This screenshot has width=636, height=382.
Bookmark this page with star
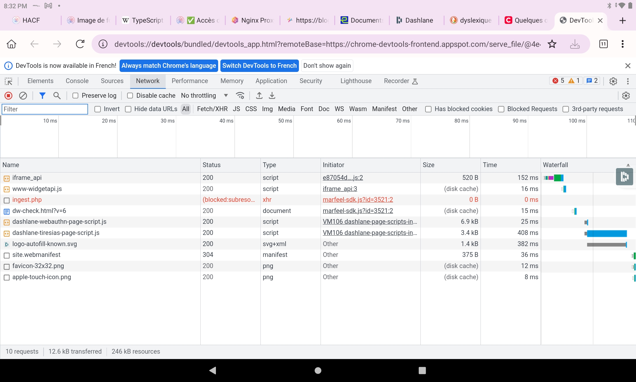coord(552,44)
